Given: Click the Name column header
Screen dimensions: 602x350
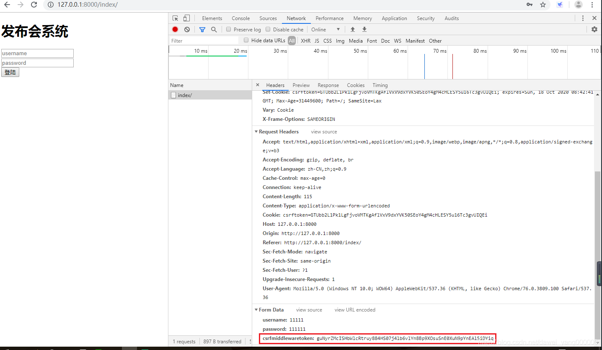Looking at the screenshot, I should click(210, 85).
